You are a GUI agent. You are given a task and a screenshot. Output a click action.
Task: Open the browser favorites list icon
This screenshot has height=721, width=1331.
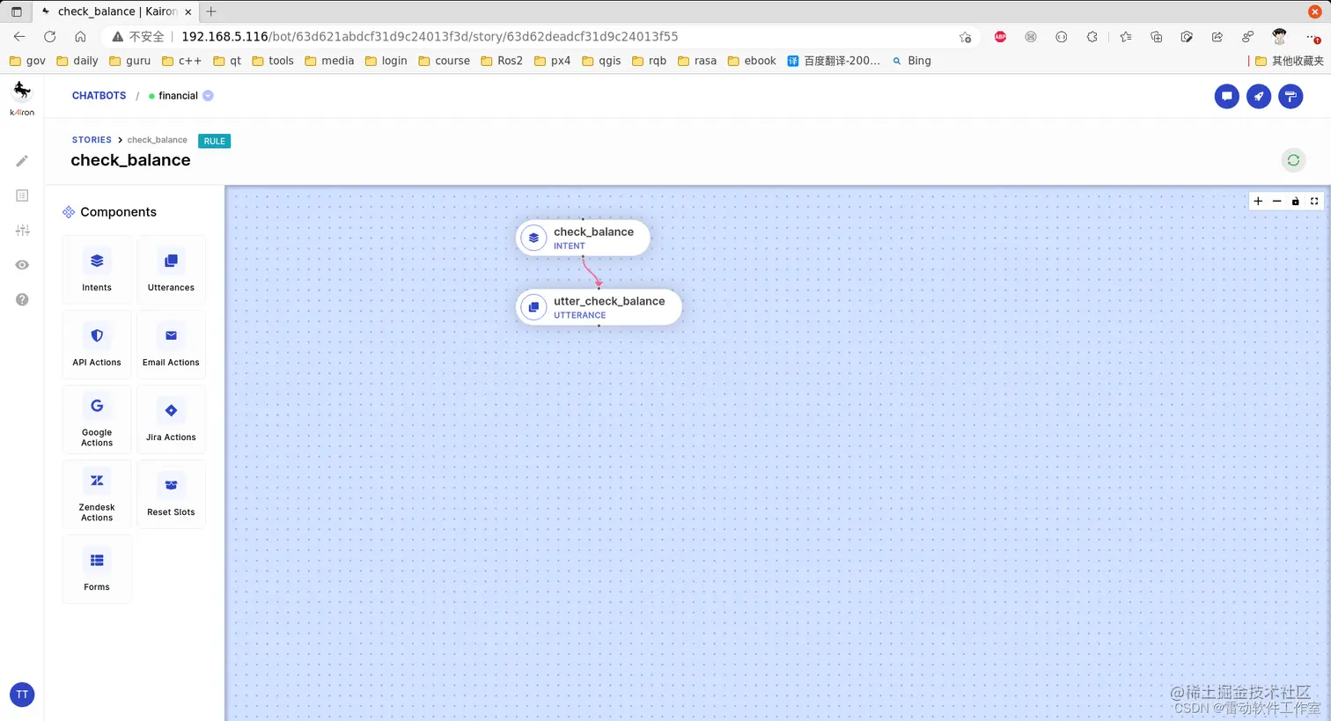(1126, 37)
